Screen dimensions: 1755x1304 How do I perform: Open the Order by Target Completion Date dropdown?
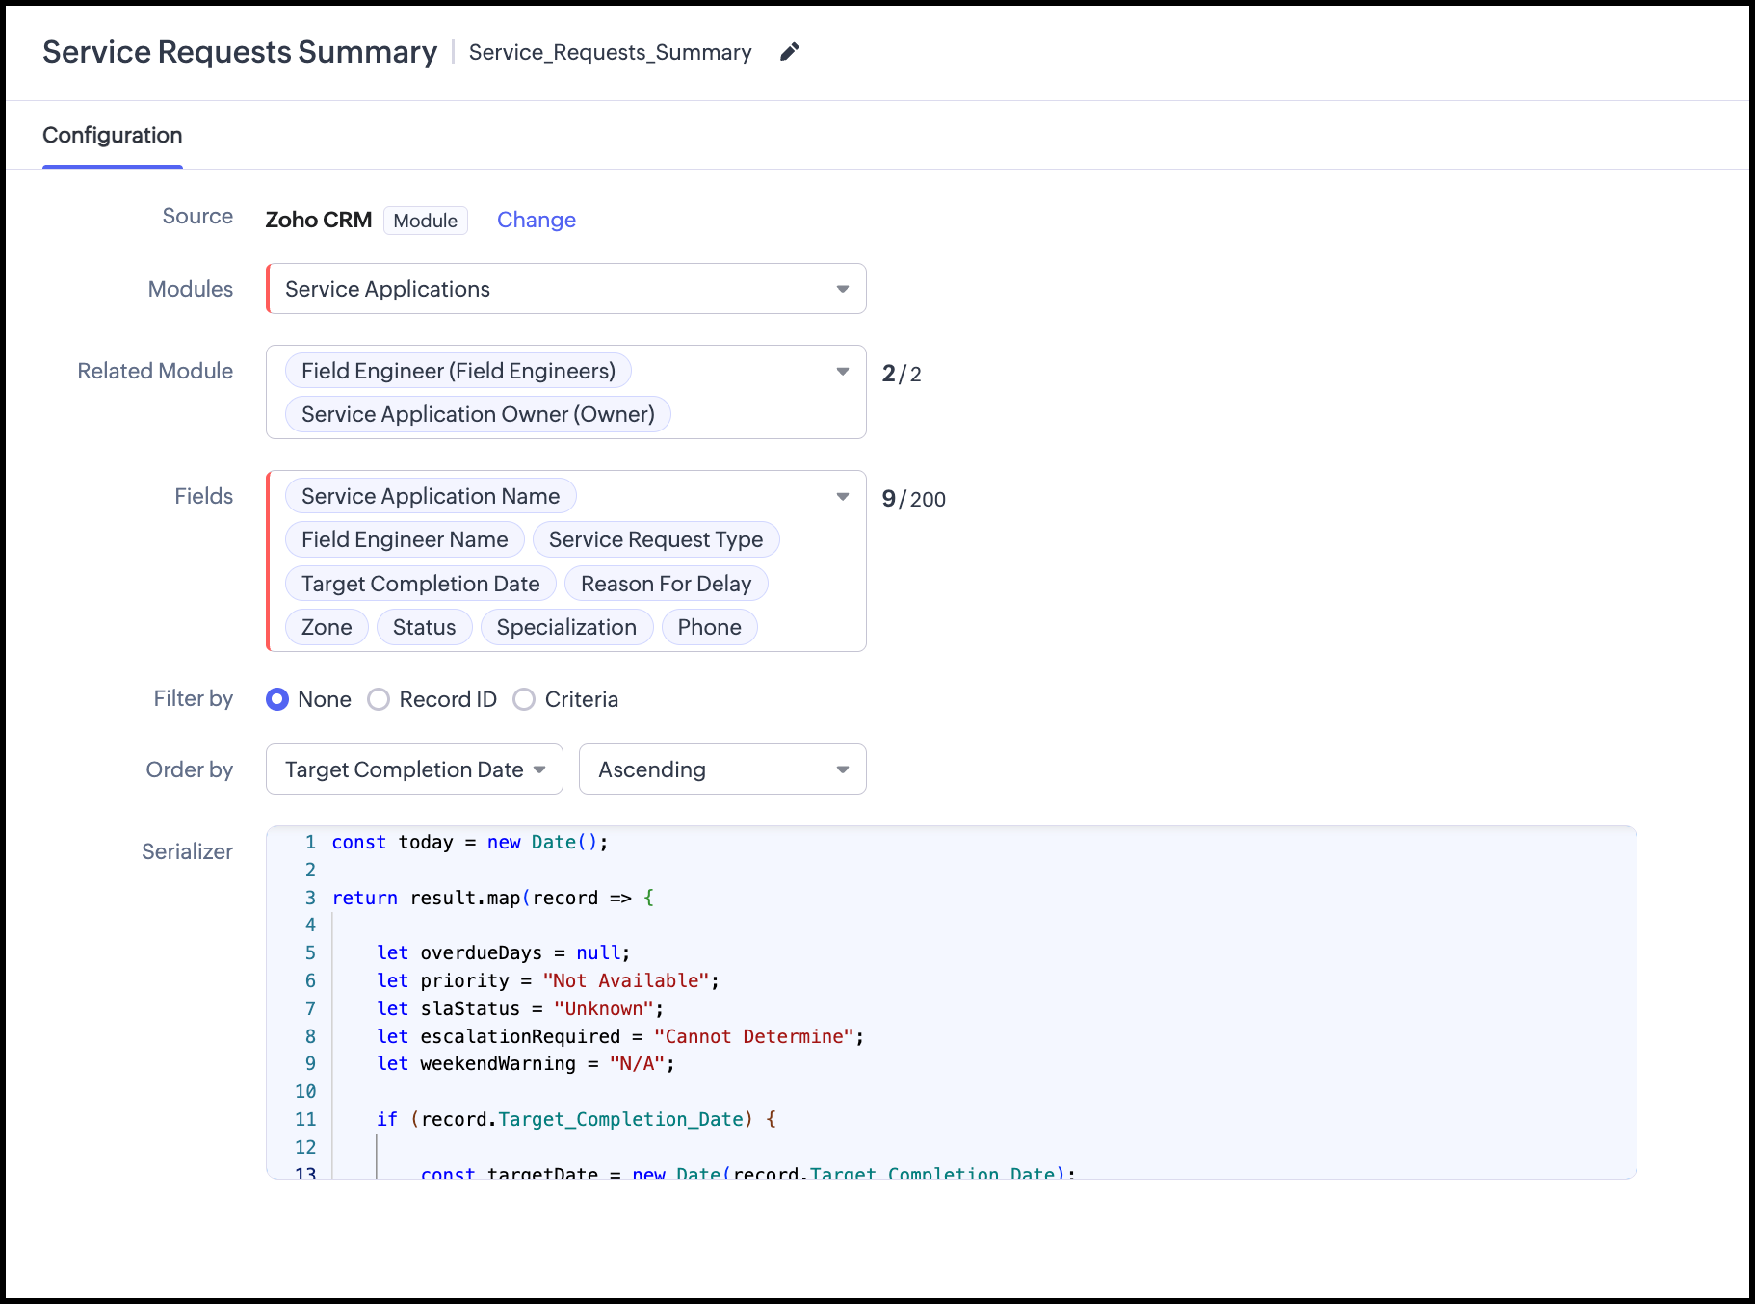pos(414,769)
